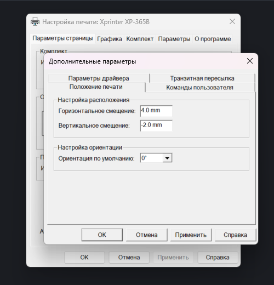Open Справка in Дополнительные параметры dialog
This screenshot has width=274, height=285.
coord(236,235)
